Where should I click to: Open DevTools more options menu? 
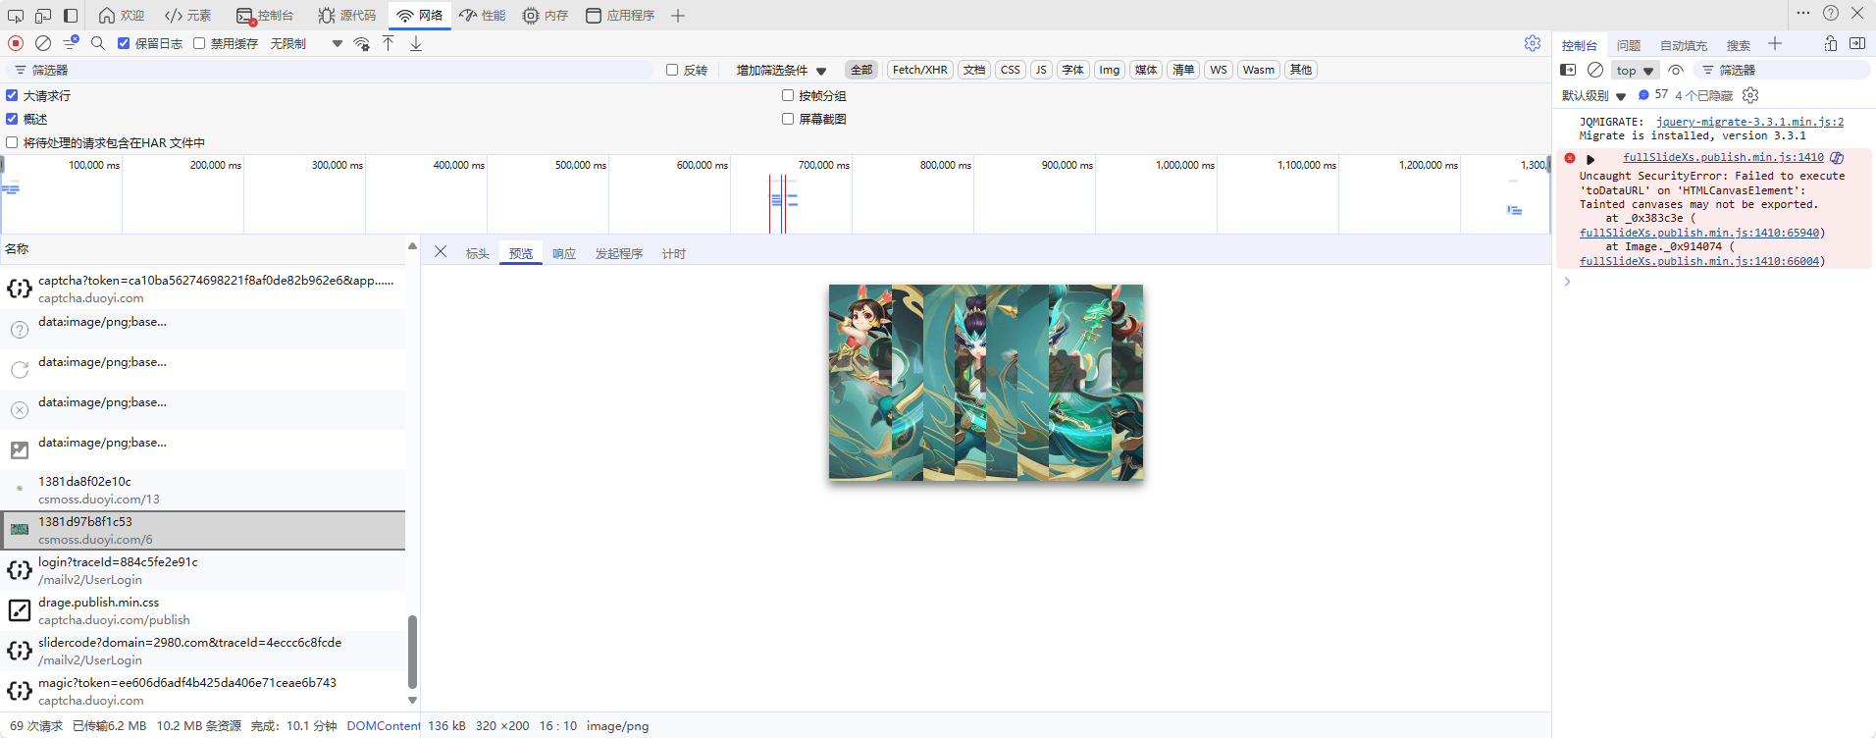pyautogui.click(x=1803, y=14)
